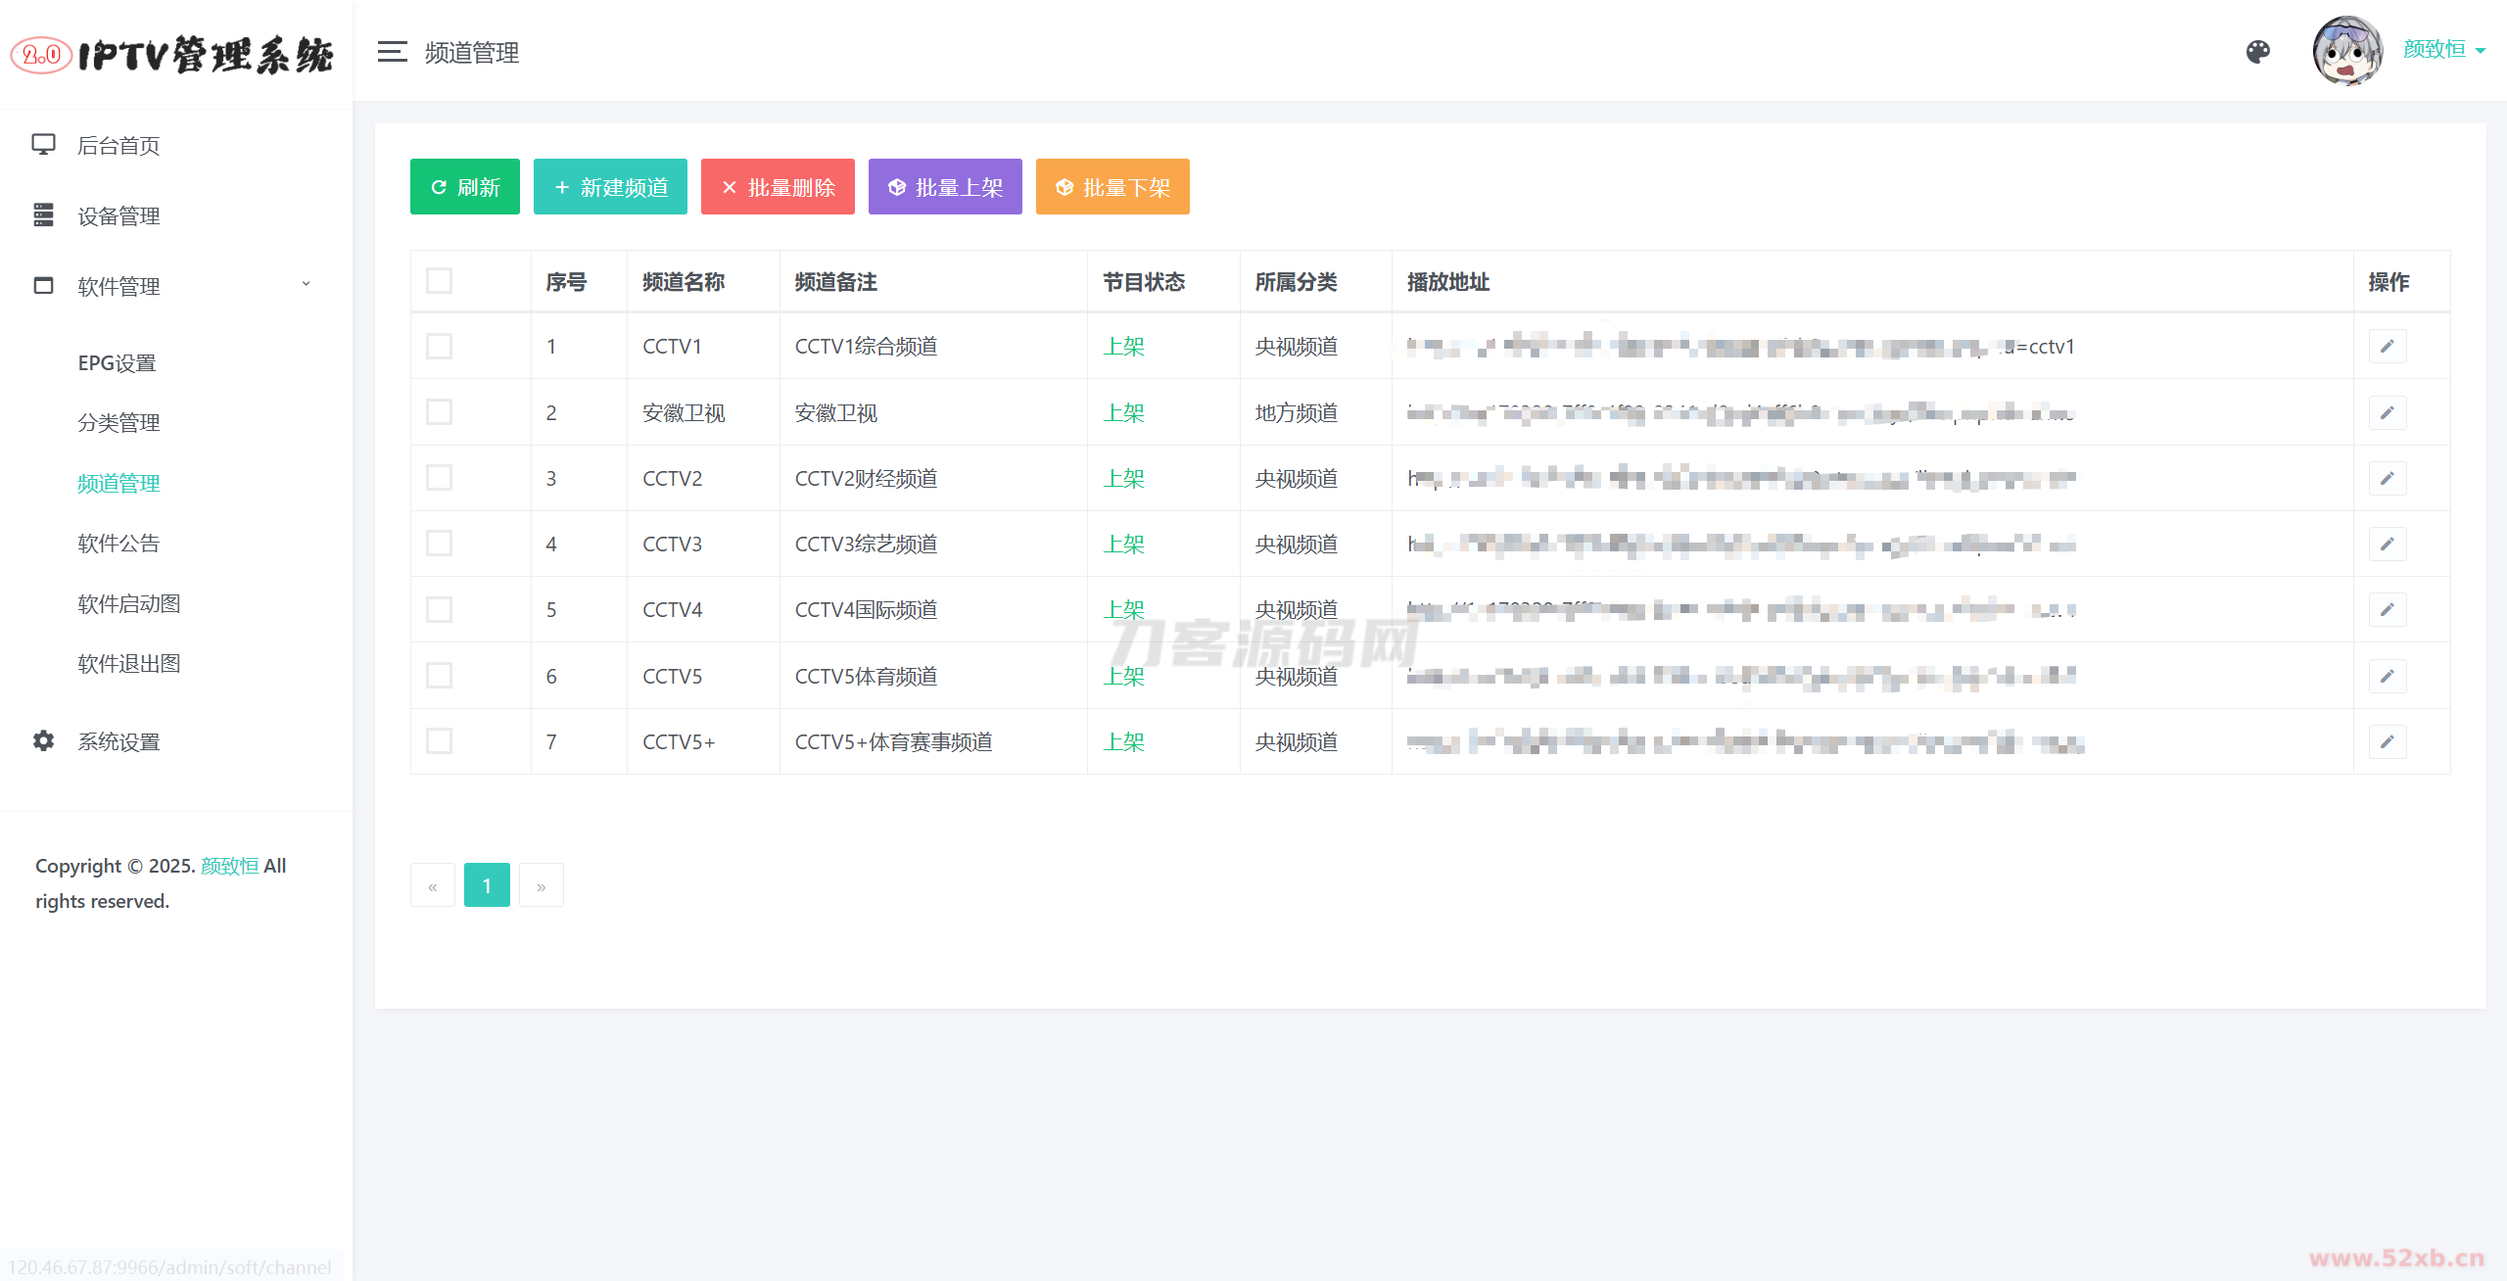The height and width of the screenshot is (1281, 2507).
Task: Click the gear icon for 系统设置
Action: [x=43, y=741]
